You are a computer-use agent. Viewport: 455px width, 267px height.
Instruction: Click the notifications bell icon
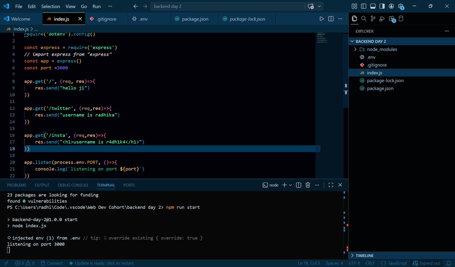[448, 263]
